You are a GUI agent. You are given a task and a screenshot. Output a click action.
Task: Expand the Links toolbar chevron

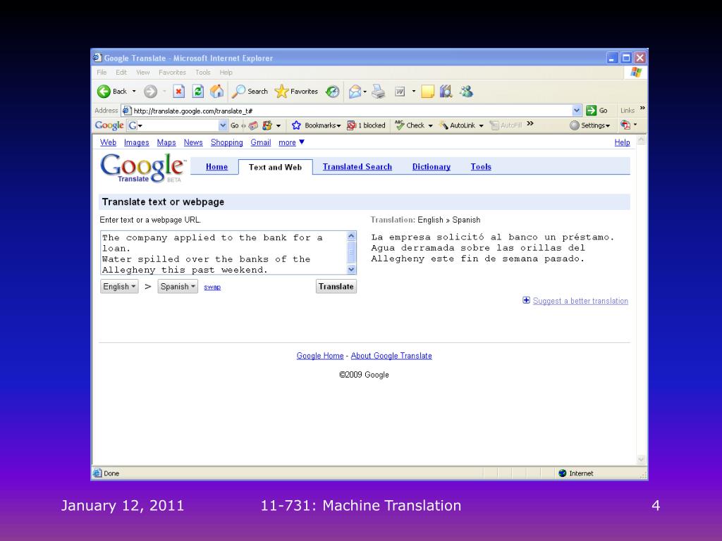[x=642, y=108]
